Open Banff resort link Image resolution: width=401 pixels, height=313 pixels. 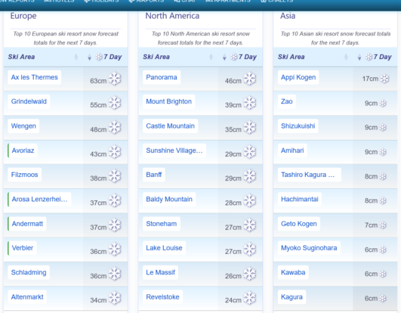(154, 175)
